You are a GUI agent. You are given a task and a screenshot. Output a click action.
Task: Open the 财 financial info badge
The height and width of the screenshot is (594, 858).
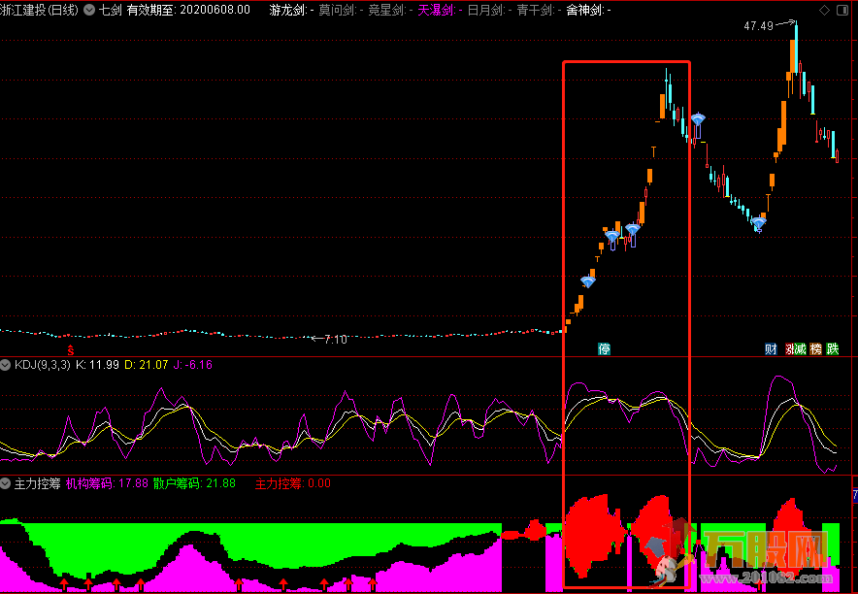771,349
